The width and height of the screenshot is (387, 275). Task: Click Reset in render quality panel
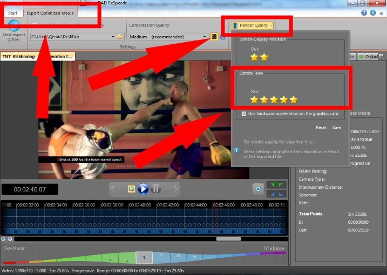[x=321, y=128]
